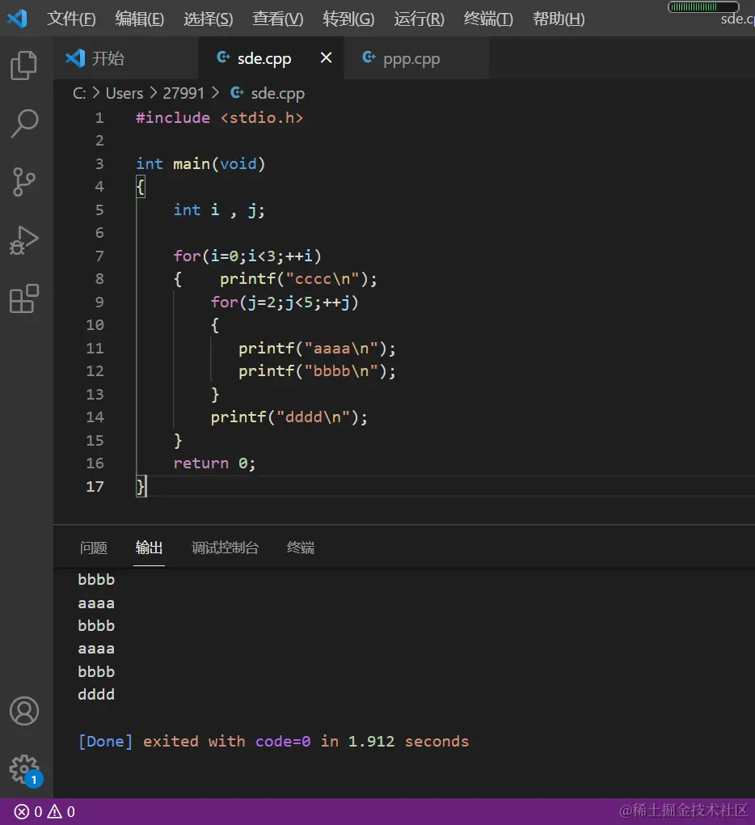Screen dimensions: 755x825
Task: Open the Search view icon
Action: point(24,123)
